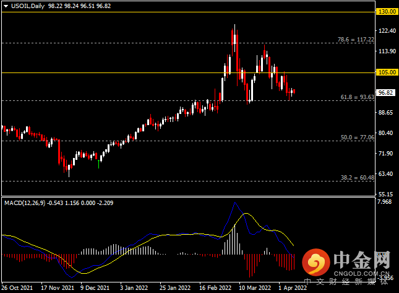The width and height of the screenshot is (399, 293).
Task: Click the 80.40 value on price axis
Action: coord(386,133)
